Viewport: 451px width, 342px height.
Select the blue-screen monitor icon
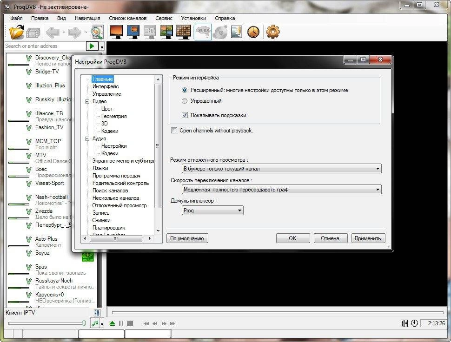[133, 32]
